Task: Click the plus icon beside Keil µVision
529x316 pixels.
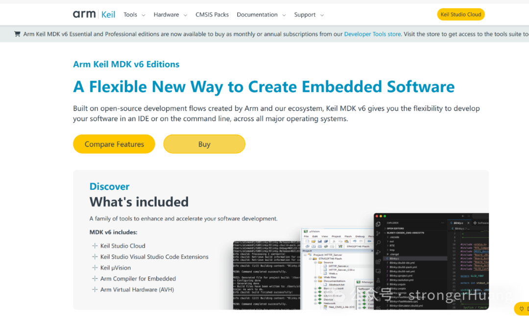Action: [95, 268]
